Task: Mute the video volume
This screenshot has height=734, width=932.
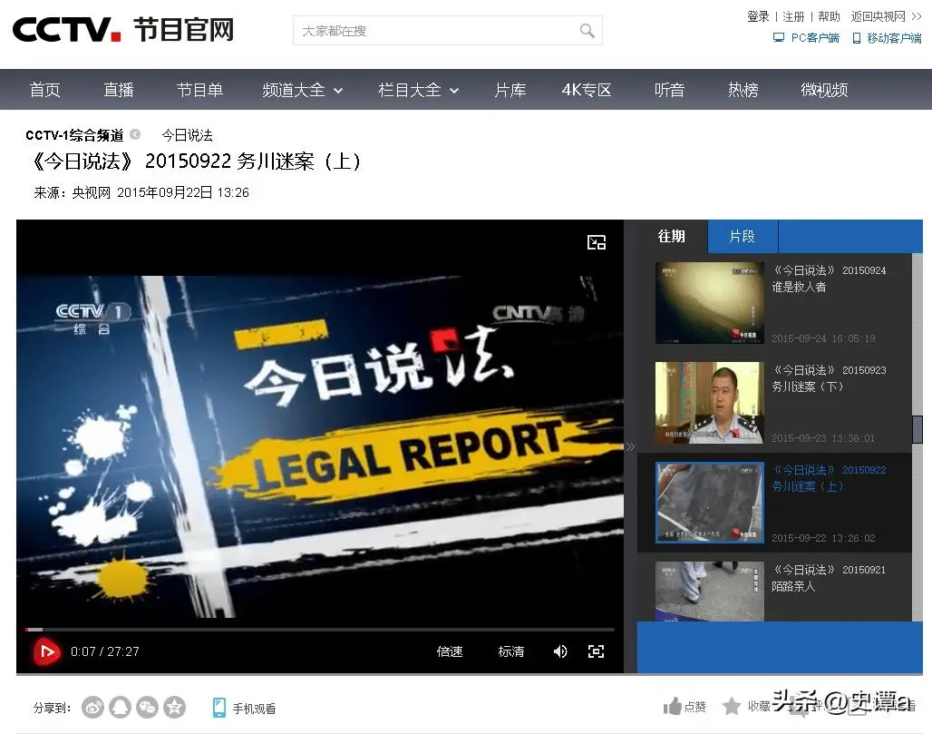Action: pos(560,651)
